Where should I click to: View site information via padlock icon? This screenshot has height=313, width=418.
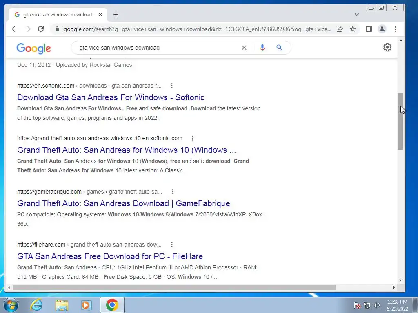[x=57, y=29]
